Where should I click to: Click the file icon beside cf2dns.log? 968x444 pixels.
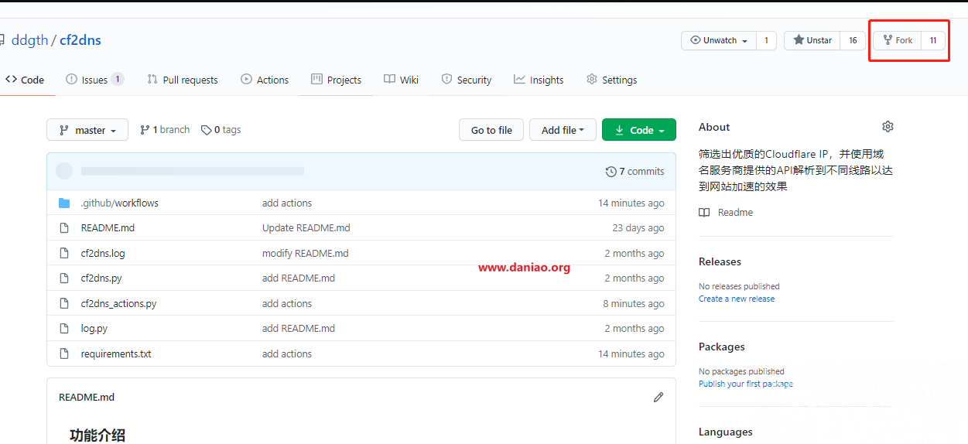pyautogui.click(x=64, y=253)
